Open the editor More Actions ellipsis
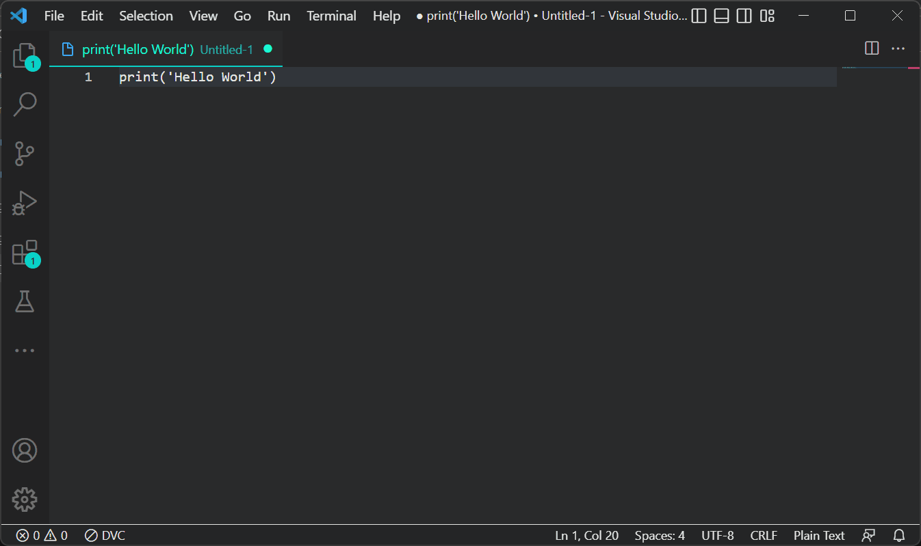Screen dimensions: 921x546 coord(898,49)
